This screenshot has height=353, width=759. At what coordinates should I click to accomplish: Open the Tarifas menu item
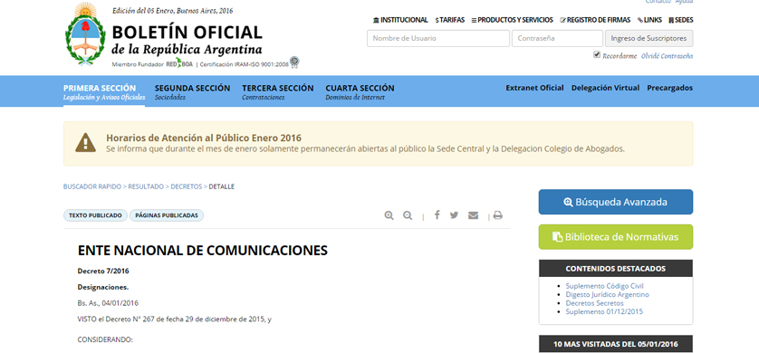pyautogui.click(x=449, y=20)
